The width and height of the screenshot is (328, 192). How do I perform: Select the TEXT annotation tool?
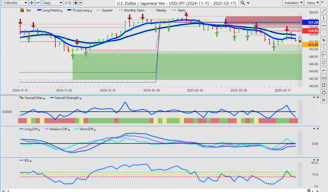(323, 78)
